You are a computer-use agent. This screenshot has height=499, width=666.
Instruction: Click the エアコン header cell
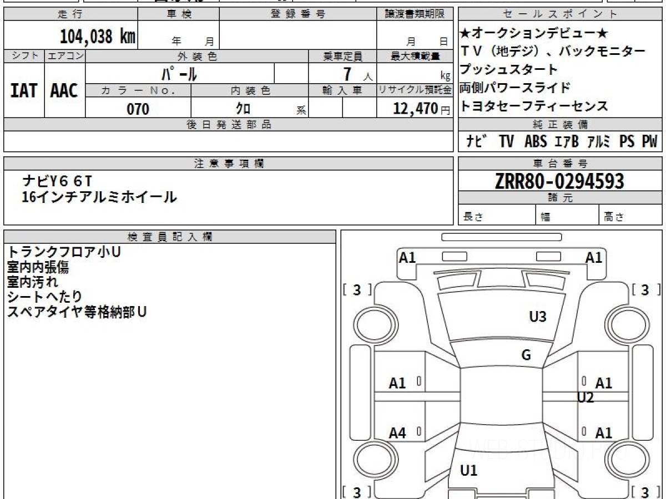pos(65,56)
